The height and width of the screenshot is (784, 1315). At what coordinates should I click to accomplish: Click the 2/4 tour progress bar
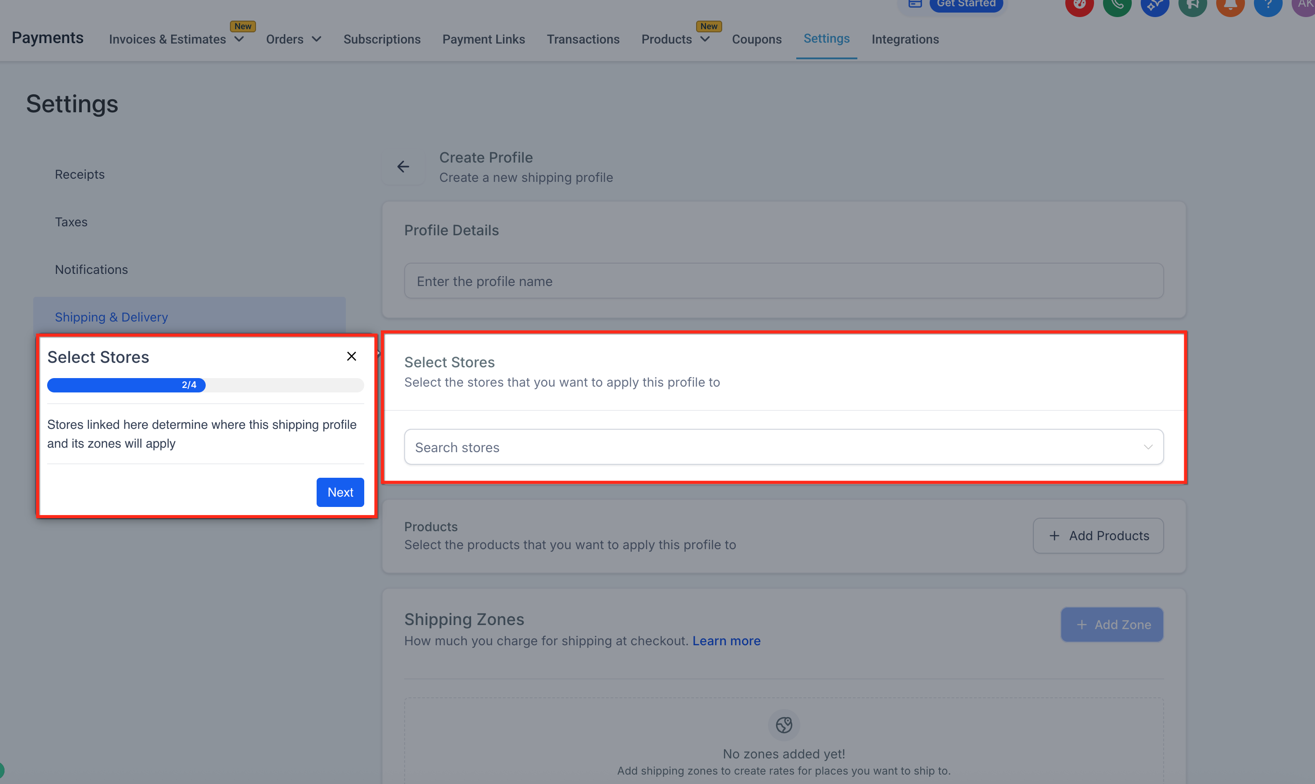(x=205, y=385)
